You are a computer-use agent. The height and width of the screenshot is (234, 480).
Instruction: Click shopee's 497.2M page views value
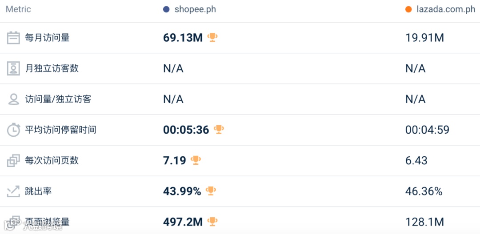[x=183, y=222]
